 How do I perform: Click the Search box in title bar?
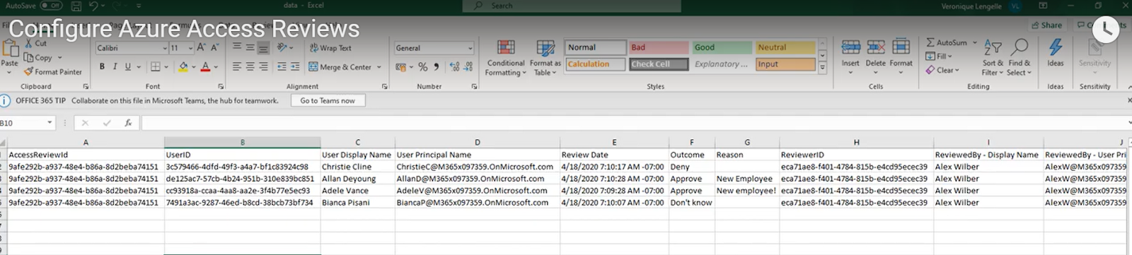(572, 6)
